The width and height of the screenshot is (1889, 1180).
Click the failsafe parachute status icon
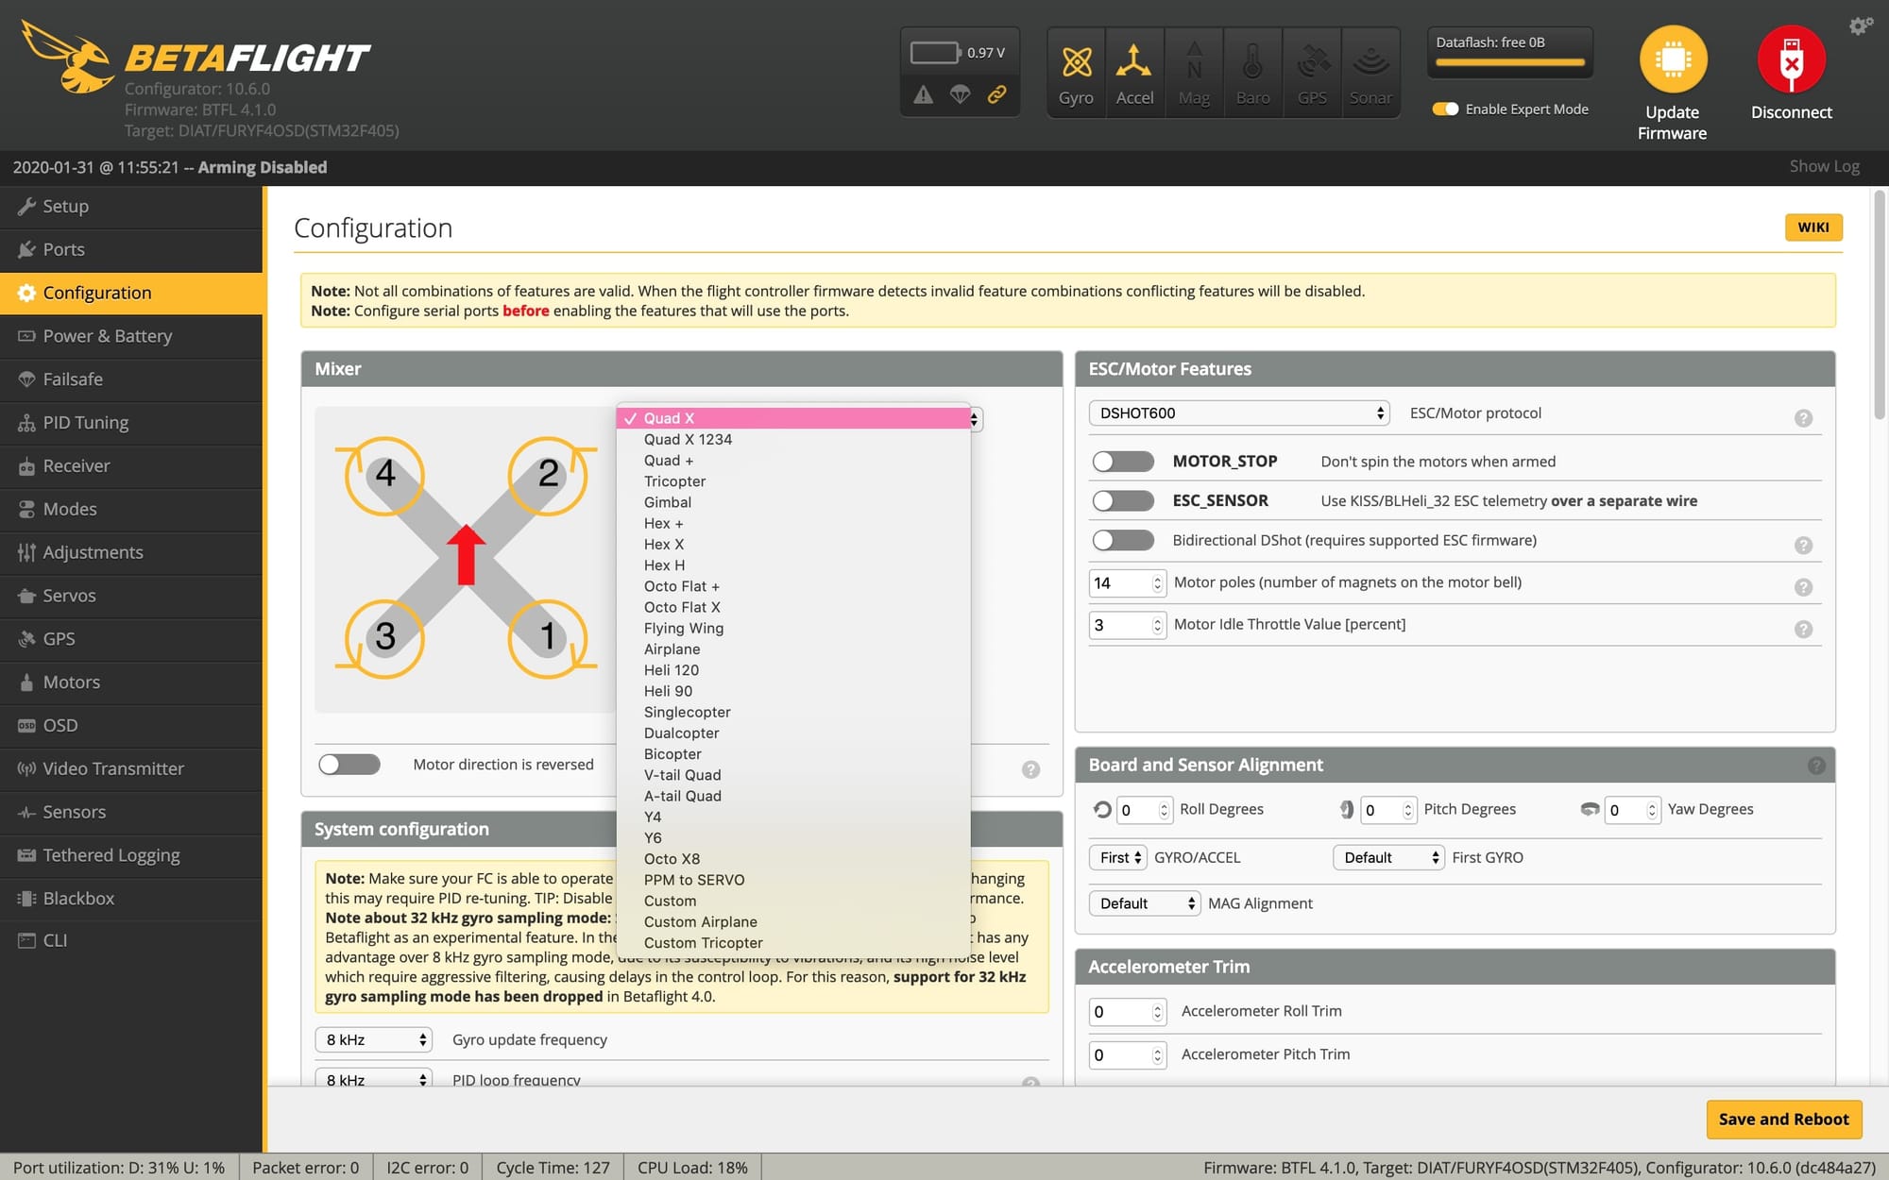960,94
